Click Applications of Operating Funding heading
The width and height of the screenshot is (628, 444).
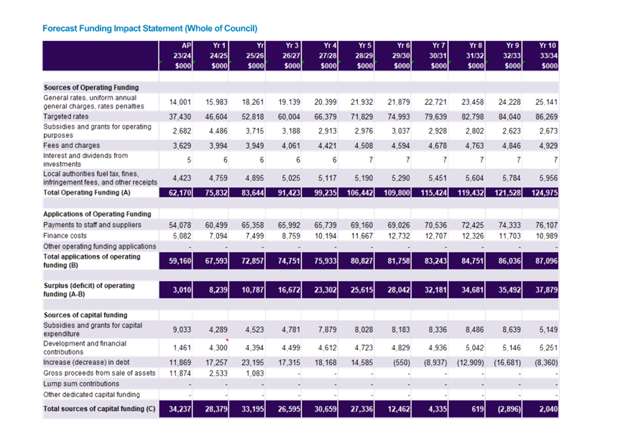pyautogui.click(x=97, y=214)
